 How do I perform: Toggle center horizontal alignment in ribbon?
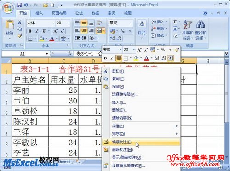point(84,30)
